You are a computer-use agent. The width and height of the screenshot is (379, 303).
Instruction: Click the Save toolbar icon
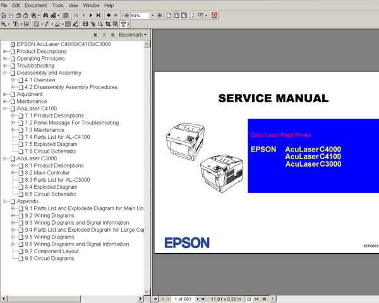[x=11, y=15]
